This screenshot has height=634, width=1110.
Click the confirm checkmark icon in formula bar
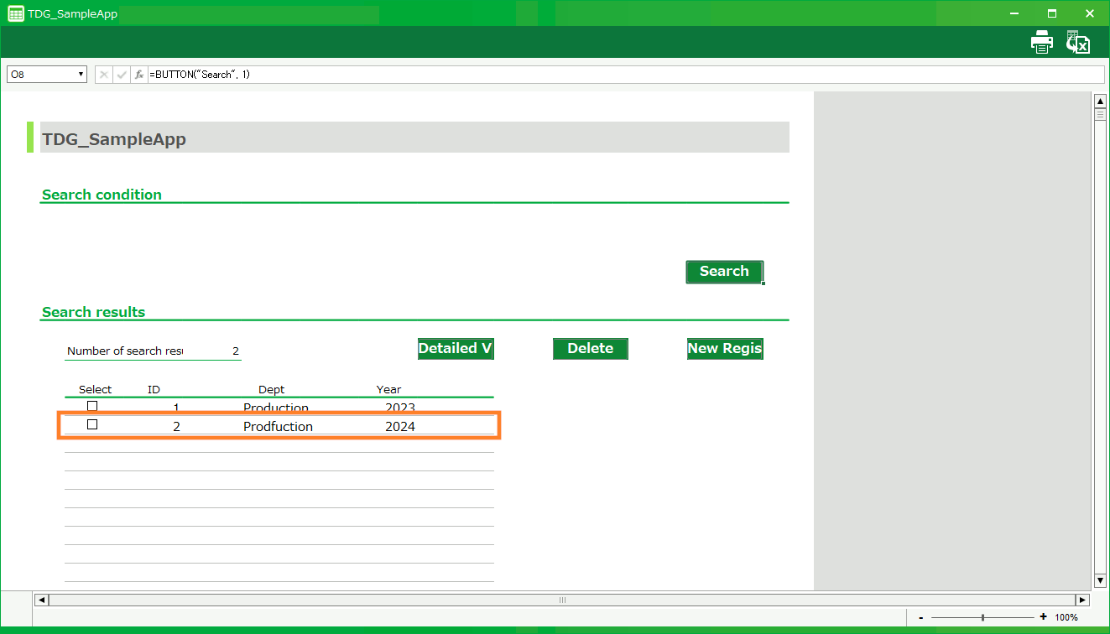(122, 75)
